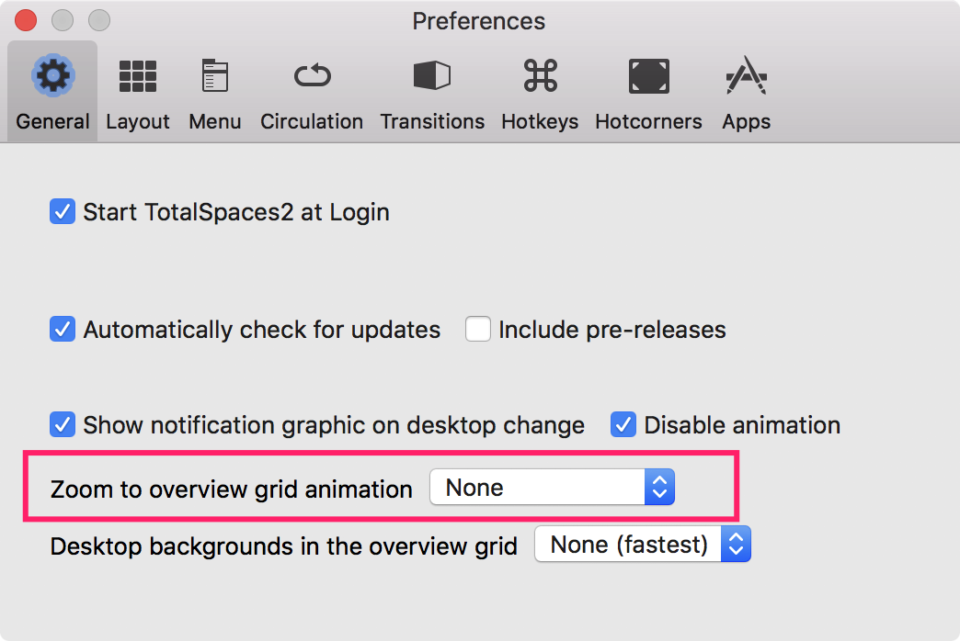Viewport: 960px width, 641px height.
Task: Open the Apps preferences icon
Action: pyautogui.click(x=746, y=77)
